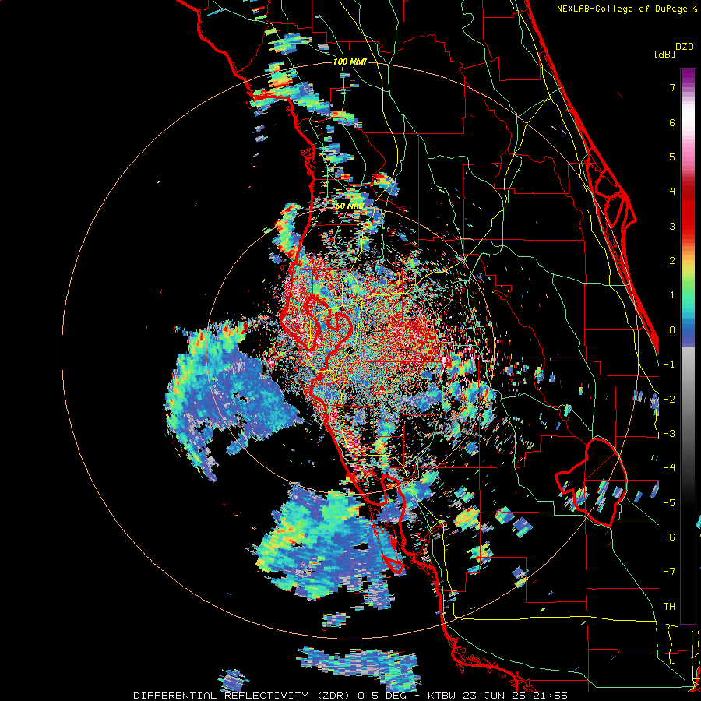Click the 0 value on color scale
The width and height of the screenshot is (701, 701).
pos(672,329)
